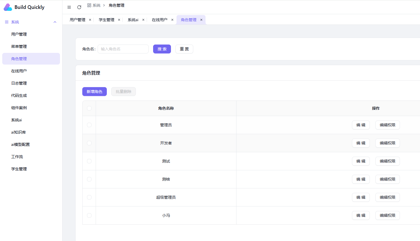Click 编辑 for the 小冯 role
This screenshot has width=420, height=241.
pos(361,215)
